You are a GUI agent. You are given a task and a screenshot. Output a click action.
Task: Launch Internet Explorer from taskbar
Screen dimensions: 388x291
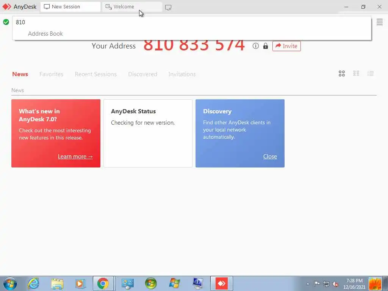(33, 283)
